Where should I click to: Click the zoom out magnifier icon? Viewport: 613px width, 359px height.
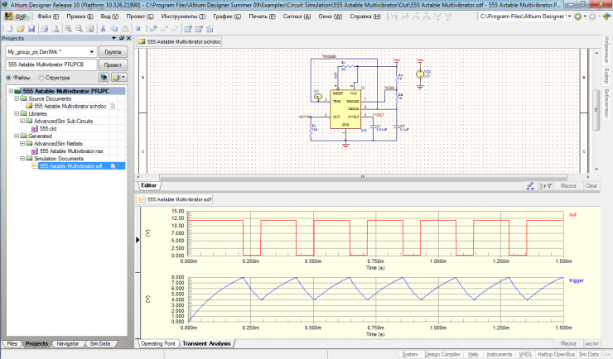click(x=79, y=29)
